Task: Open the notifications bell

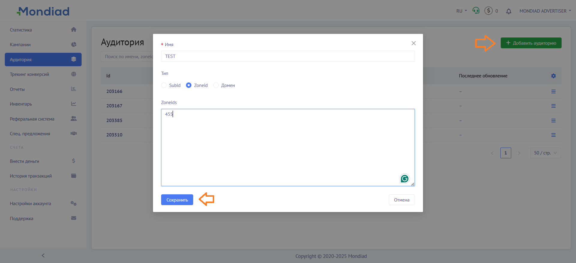Action: pyautogui.click(x=508, y=11)
